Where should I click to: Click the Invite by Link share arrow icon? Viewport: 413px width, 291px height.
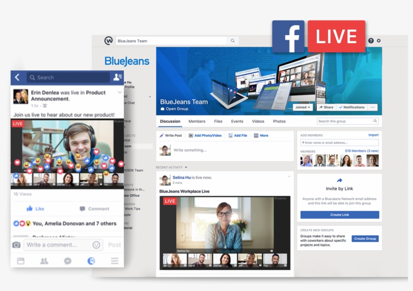[x=339, y=180]
